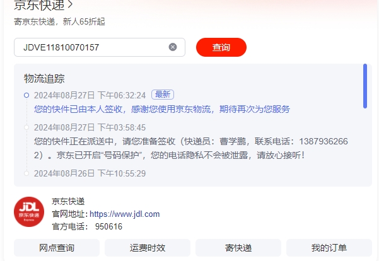Click the 网点查询 button

(x=57, y=248)
